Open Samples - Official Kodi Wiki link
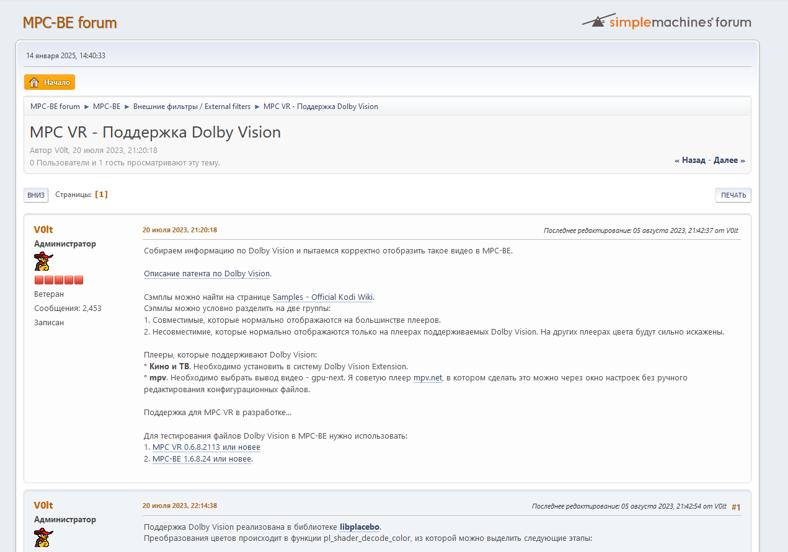The height and width of the screenshot is (552, 788). pyautogui.click(x=323, y=297)
